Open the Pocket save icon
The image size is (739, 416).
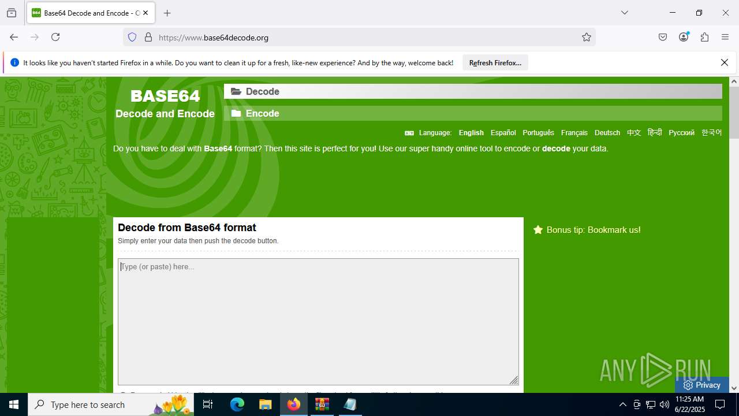(x=663, y=37)
